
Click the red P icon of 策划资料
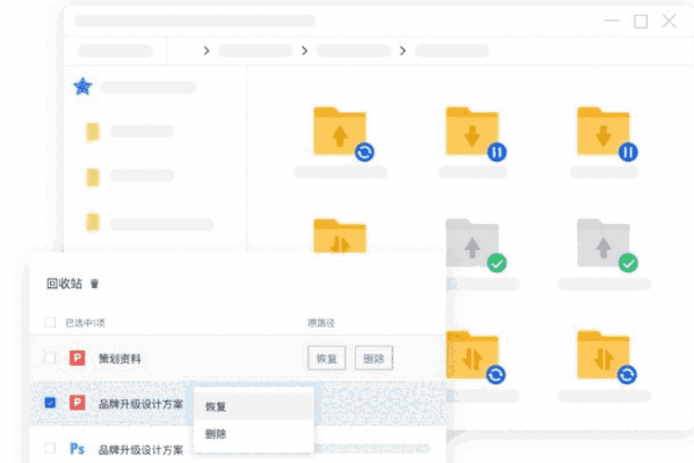click(78, 357)
